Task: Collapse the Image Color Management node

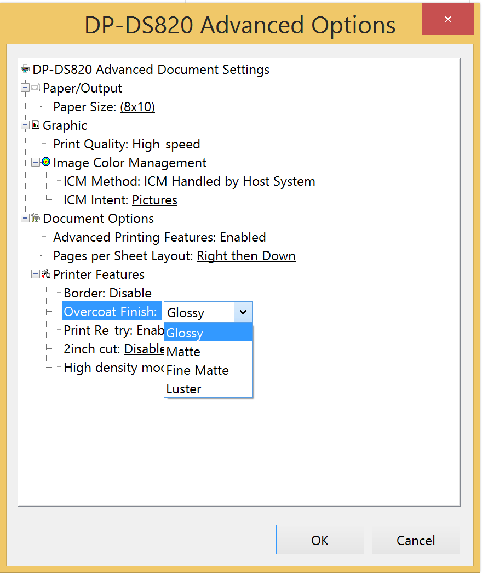Action: [x=36, y=162]
